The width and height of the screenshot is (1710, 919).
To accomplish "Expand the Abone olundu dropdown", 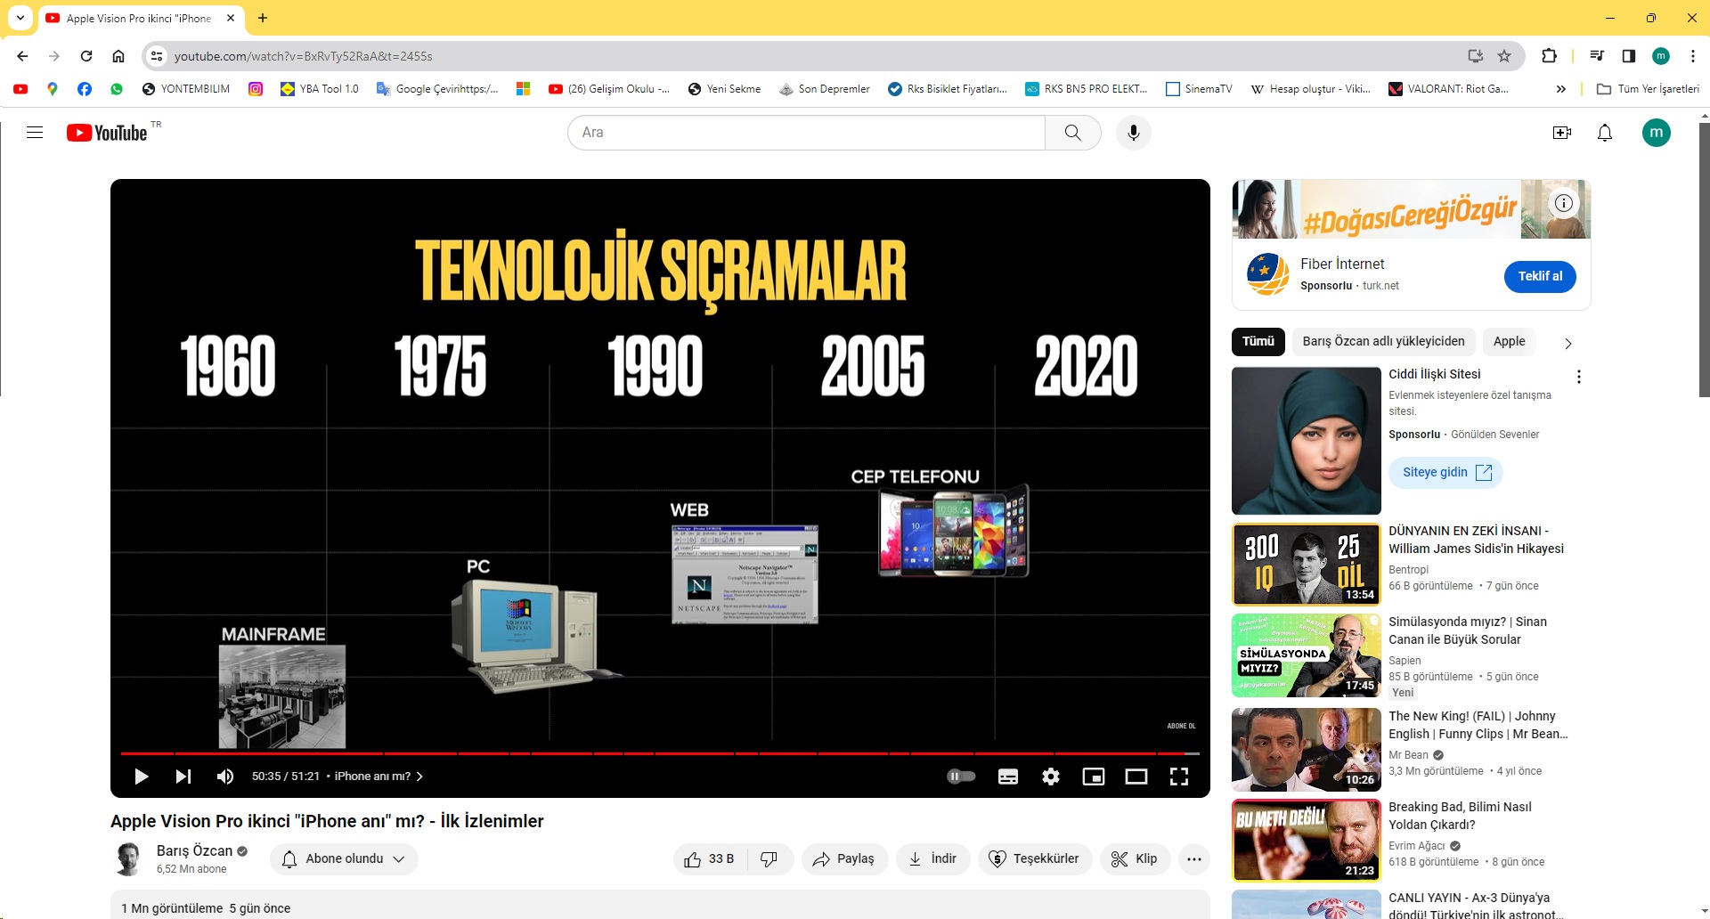I will 344,859.
